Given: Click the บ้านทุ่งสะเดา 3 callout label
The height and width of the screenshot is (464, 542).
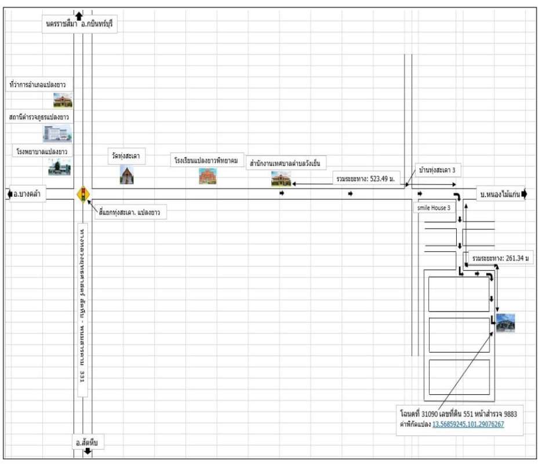Looking at the screenshot, I should coord(441,170).
